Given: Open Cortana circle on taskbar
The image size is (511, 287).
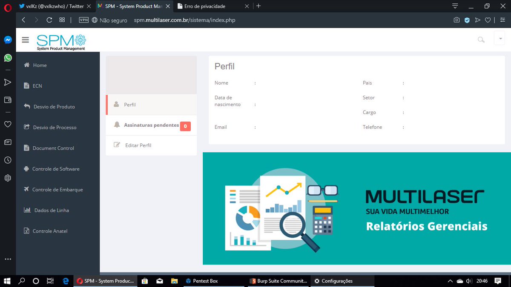Looking at the screenshot, I should [x=36, y=281].
